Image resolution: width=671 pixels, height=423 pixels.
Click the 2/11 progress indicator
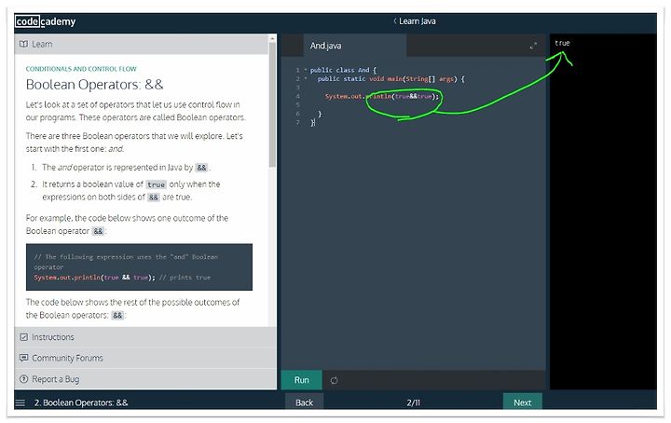413,403
